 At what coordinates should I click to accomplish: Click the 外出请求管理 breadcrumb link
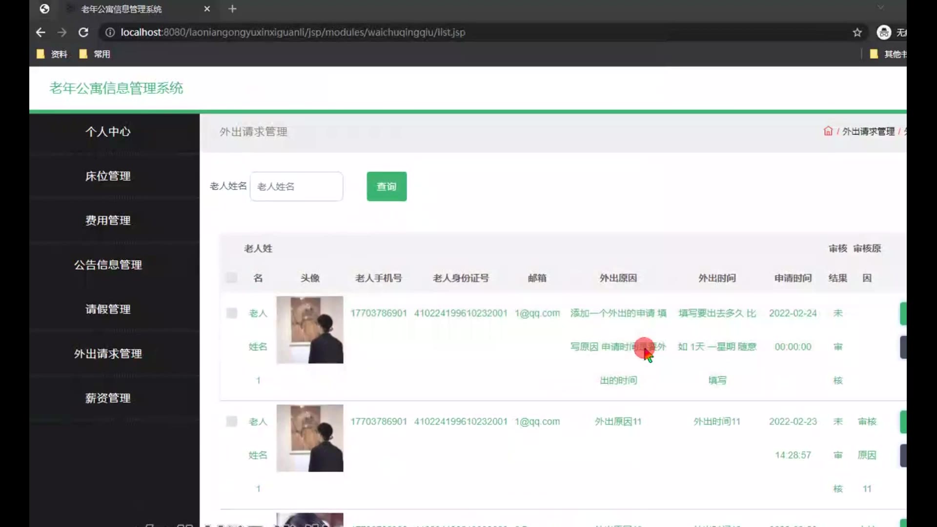868,131
